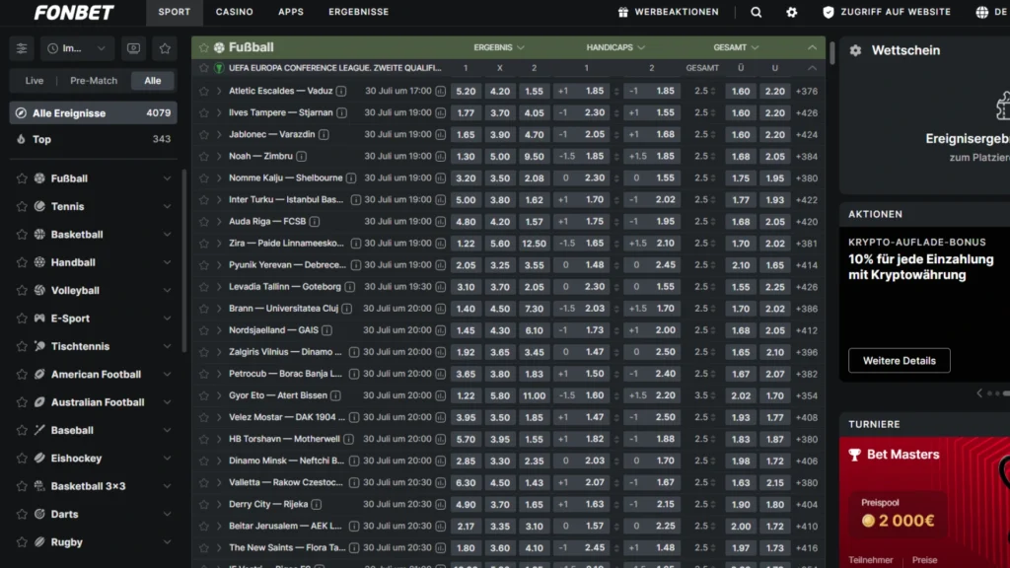Image resolution: width=1010 pixels, height=568 pixels.
Task: Open the search magnifier icon
Action: (x=757, y=12)
